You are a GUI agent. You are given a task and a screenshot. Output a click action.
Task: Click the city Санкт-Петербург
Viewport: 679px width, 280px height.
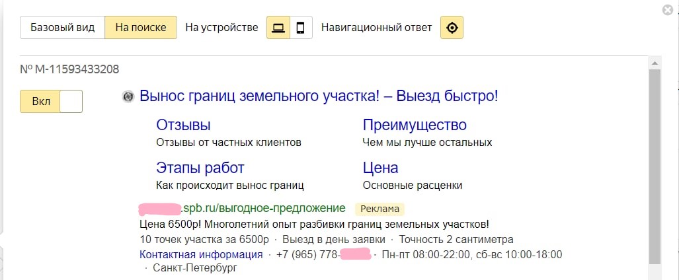(195, 268)
